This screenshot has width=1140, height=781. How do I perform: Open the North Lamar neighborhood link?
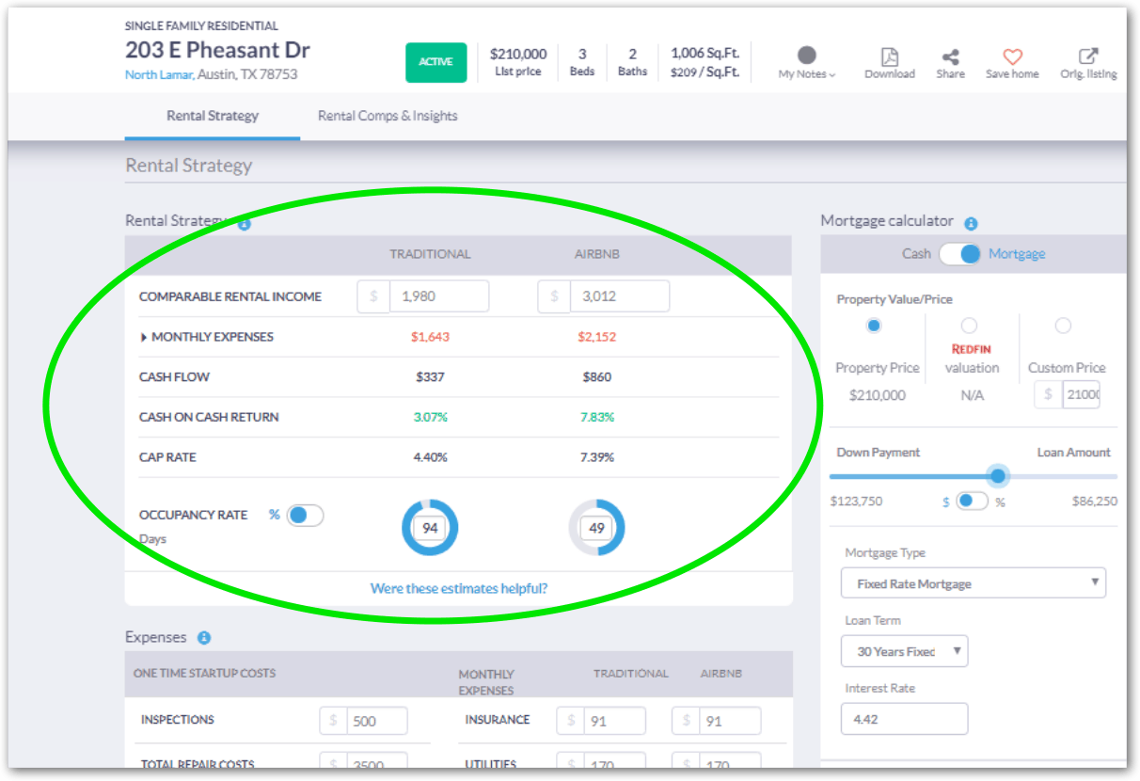(x=159, y=74)
